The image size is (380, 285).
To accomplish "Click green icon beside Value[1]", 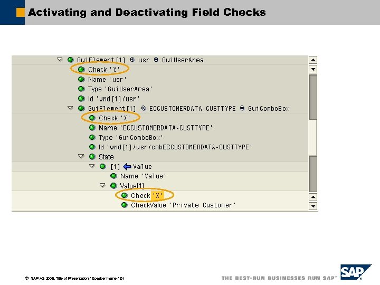I will tap(113, 186).
